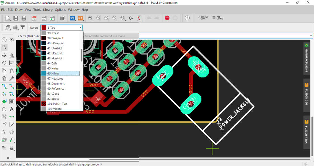Click the red stop command icon
This screenshot has height=166, width=314.
point(167,18)
